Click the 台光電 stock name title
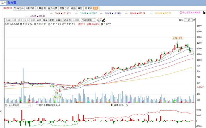Screen dimensions: 206x128 click(12, 3)
